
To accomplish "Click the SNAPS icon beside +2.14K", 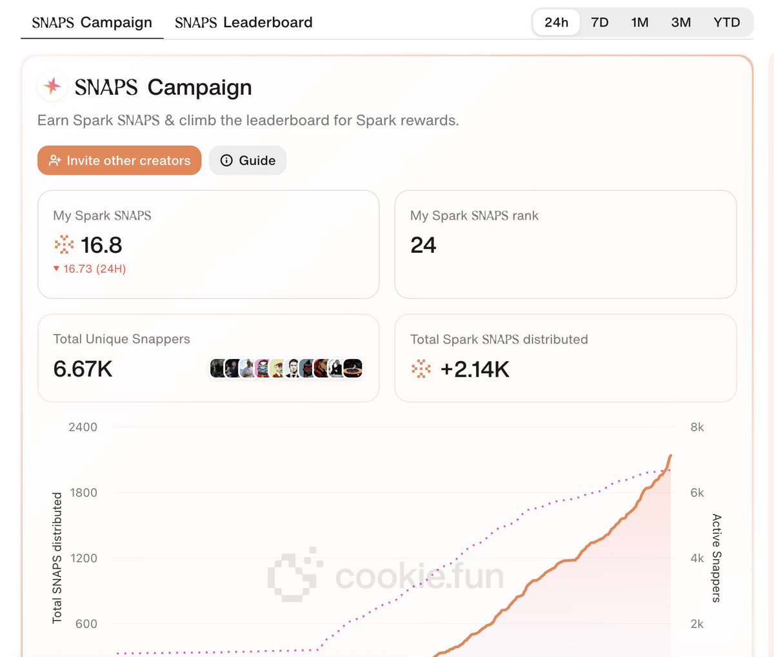I will click(421, 369).
